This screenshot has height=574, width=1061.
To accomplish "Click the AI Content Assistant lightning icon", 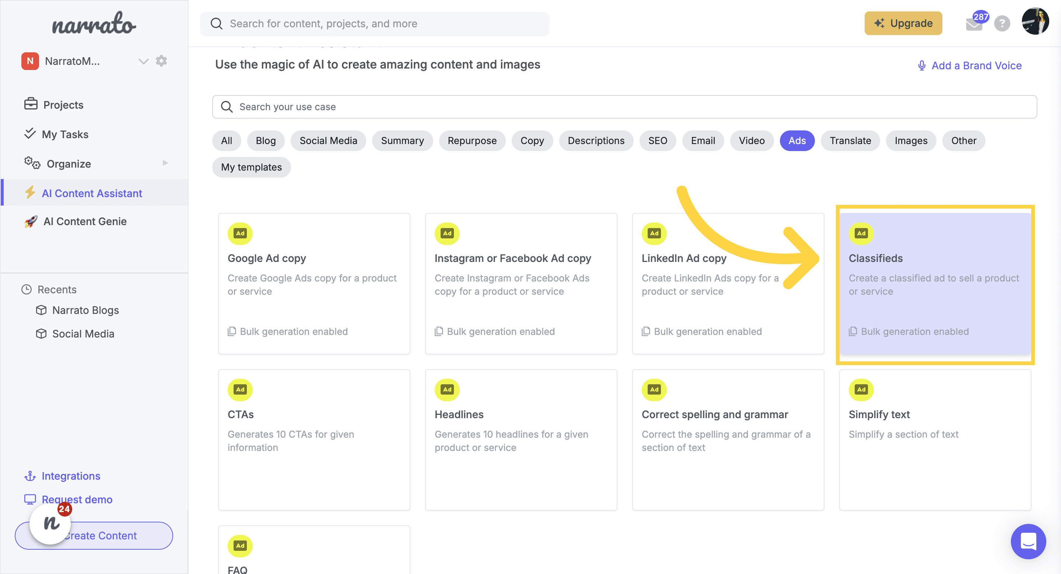I will 30,192.
